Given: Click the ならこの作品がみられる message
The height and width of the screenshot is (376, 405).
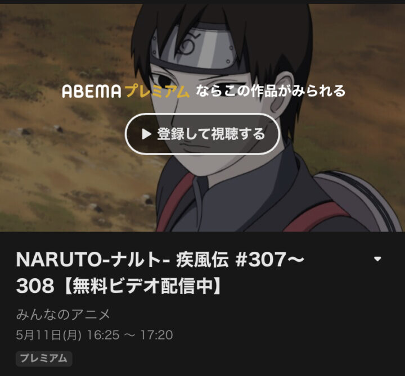Looking at the screenshot, I should coord(271,91).
